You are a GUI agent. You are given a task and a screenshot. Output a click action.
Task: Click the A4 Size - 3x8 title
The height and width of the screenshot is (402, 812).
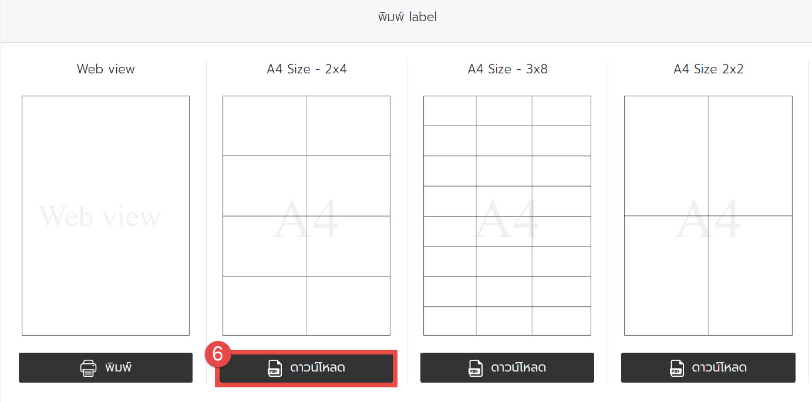[x=507, y=69]
